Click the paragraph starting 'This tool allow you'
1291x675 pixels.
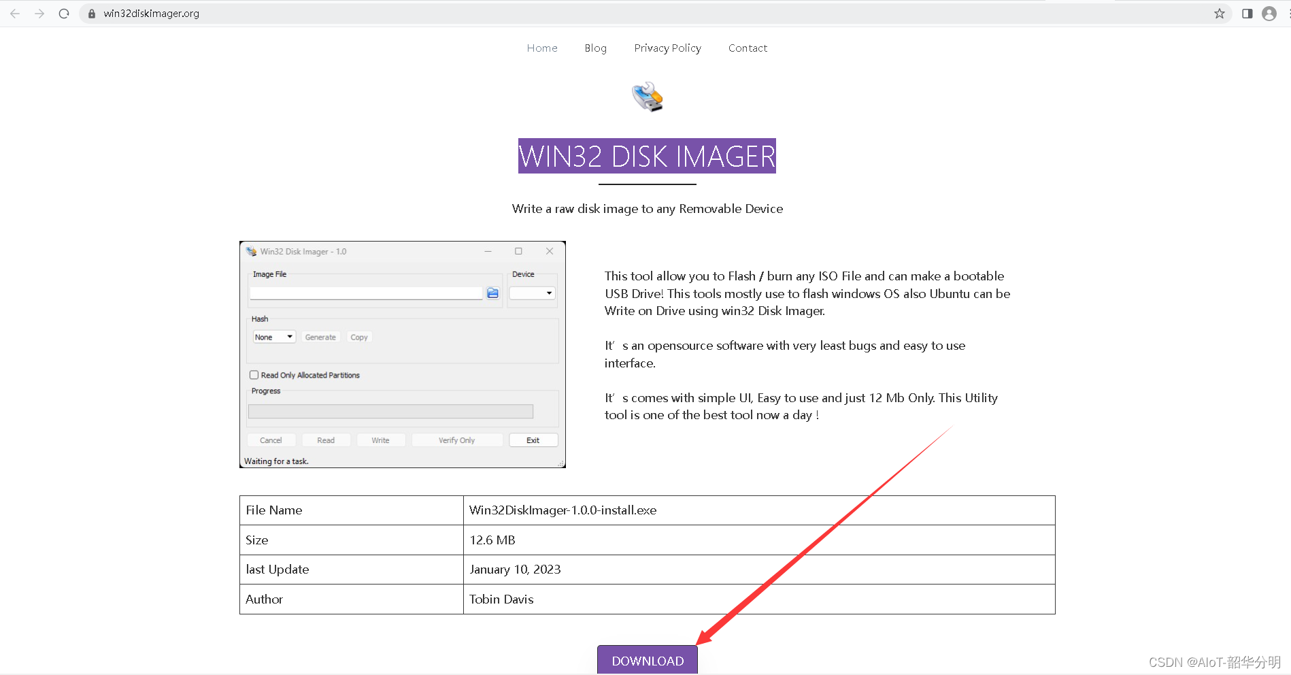click(x=807, y=293)
